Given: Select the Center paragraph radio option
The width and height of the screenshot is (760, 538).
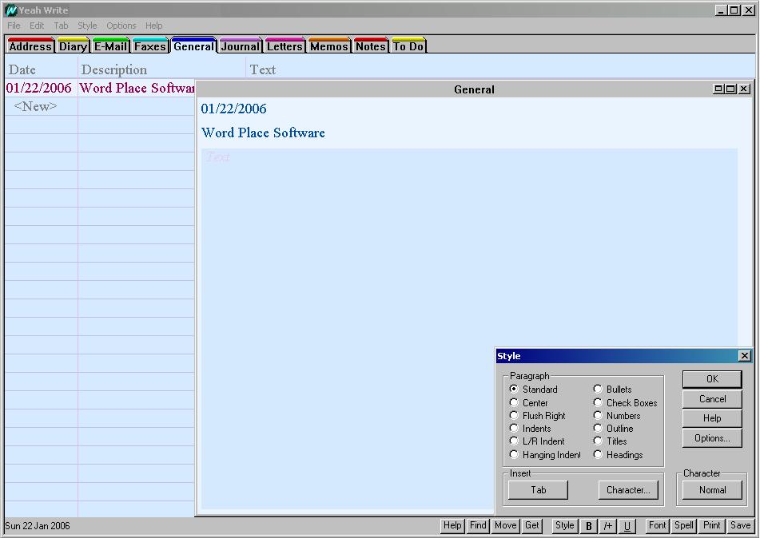Looking at the screenshot, I should [x=514, y=402].
